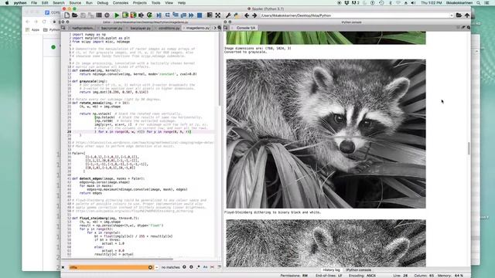This screenshot has height=278, width=495.
Task: Switch to the History log tab
Action: click(x=332, y=270)
